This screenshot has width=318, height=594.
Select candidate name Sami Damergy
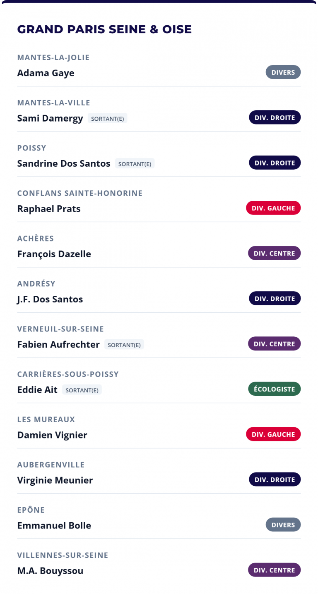pos(50,118)
